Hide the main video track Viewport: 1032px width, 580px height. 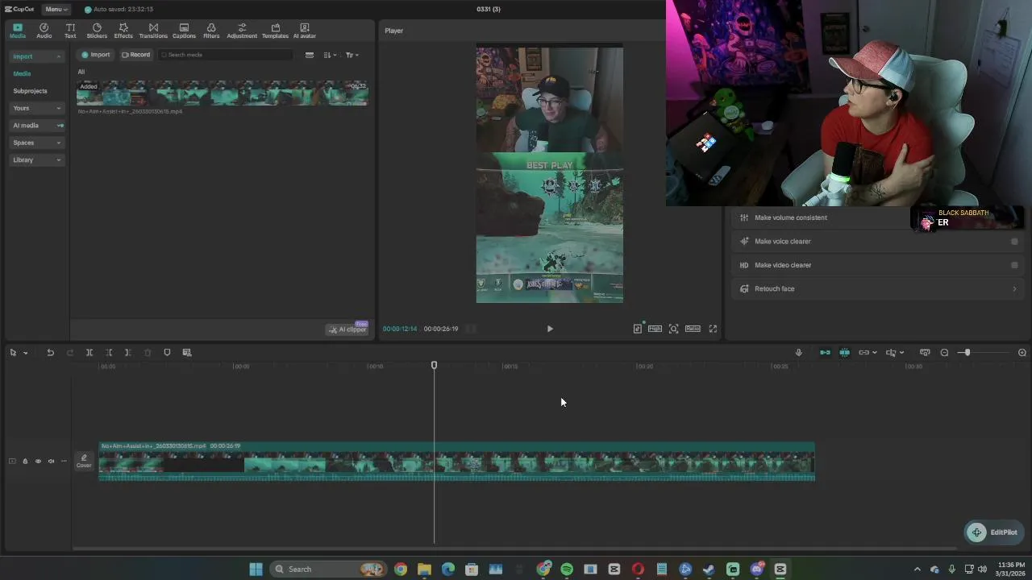point(38,462)
